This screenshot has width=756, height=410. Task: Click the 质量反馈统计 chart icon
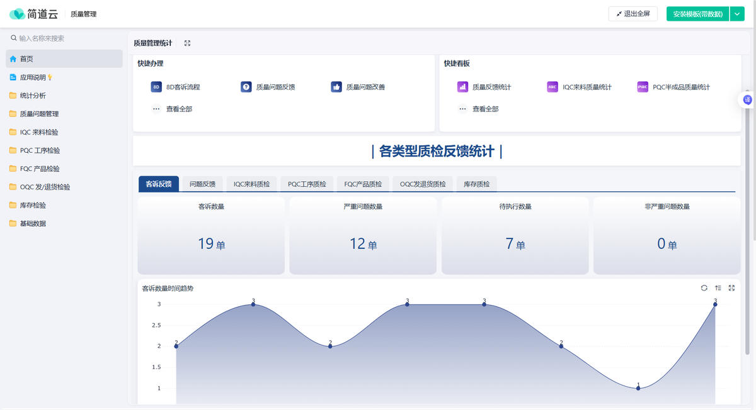coord(462,87)
